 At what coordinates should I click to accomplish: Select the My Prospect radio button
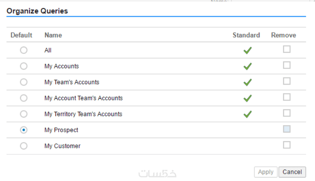coord(24,130)
